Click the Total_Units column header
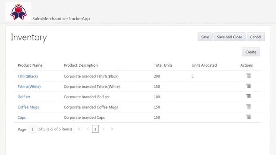 pyautogui.click(x=163, y=65)
